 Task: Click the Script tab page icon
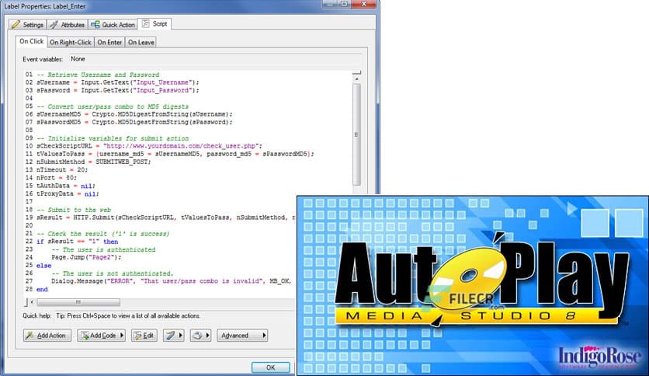coord(145,23)
